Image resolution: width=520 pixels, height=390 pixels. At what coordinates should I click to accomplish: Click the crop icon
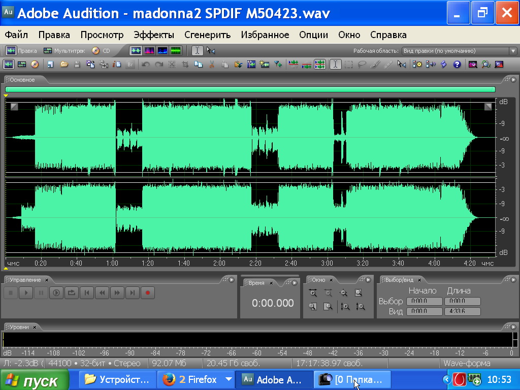[x=185, y=64]
